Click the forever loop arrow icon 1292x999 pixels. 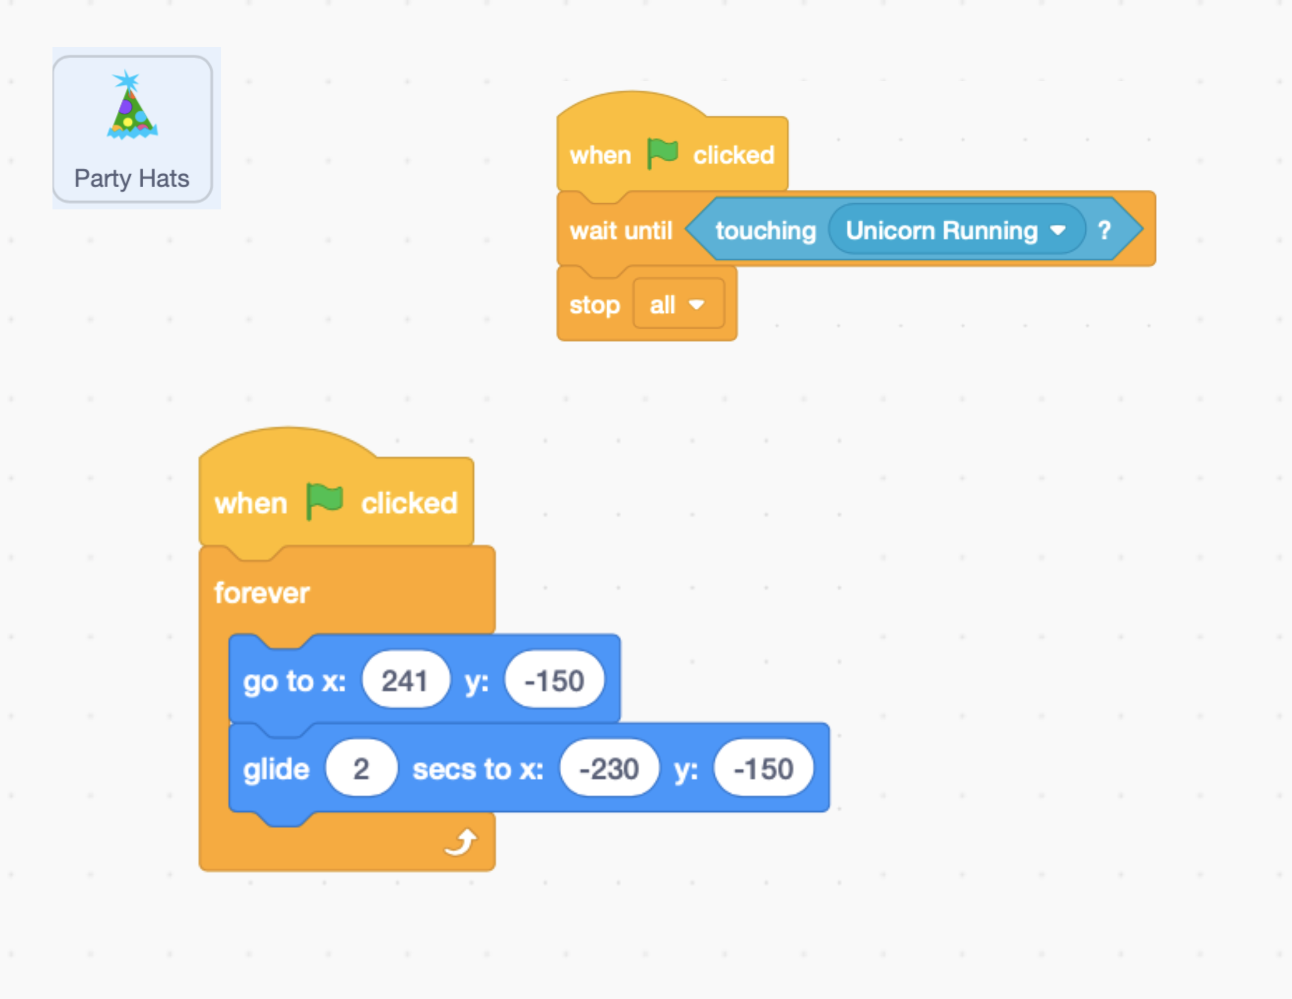(x=461, y=842)
